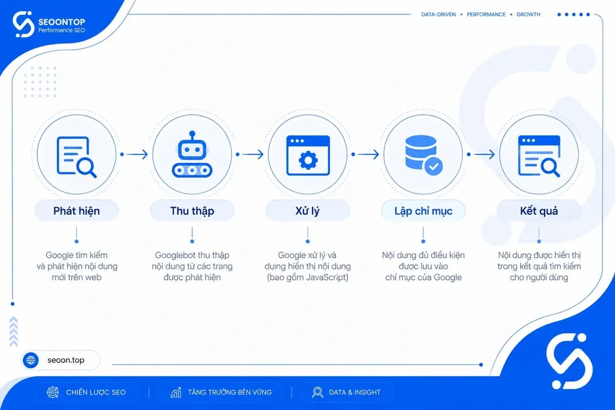Select the search results icon above Kết quả

(x=539, y=156)
